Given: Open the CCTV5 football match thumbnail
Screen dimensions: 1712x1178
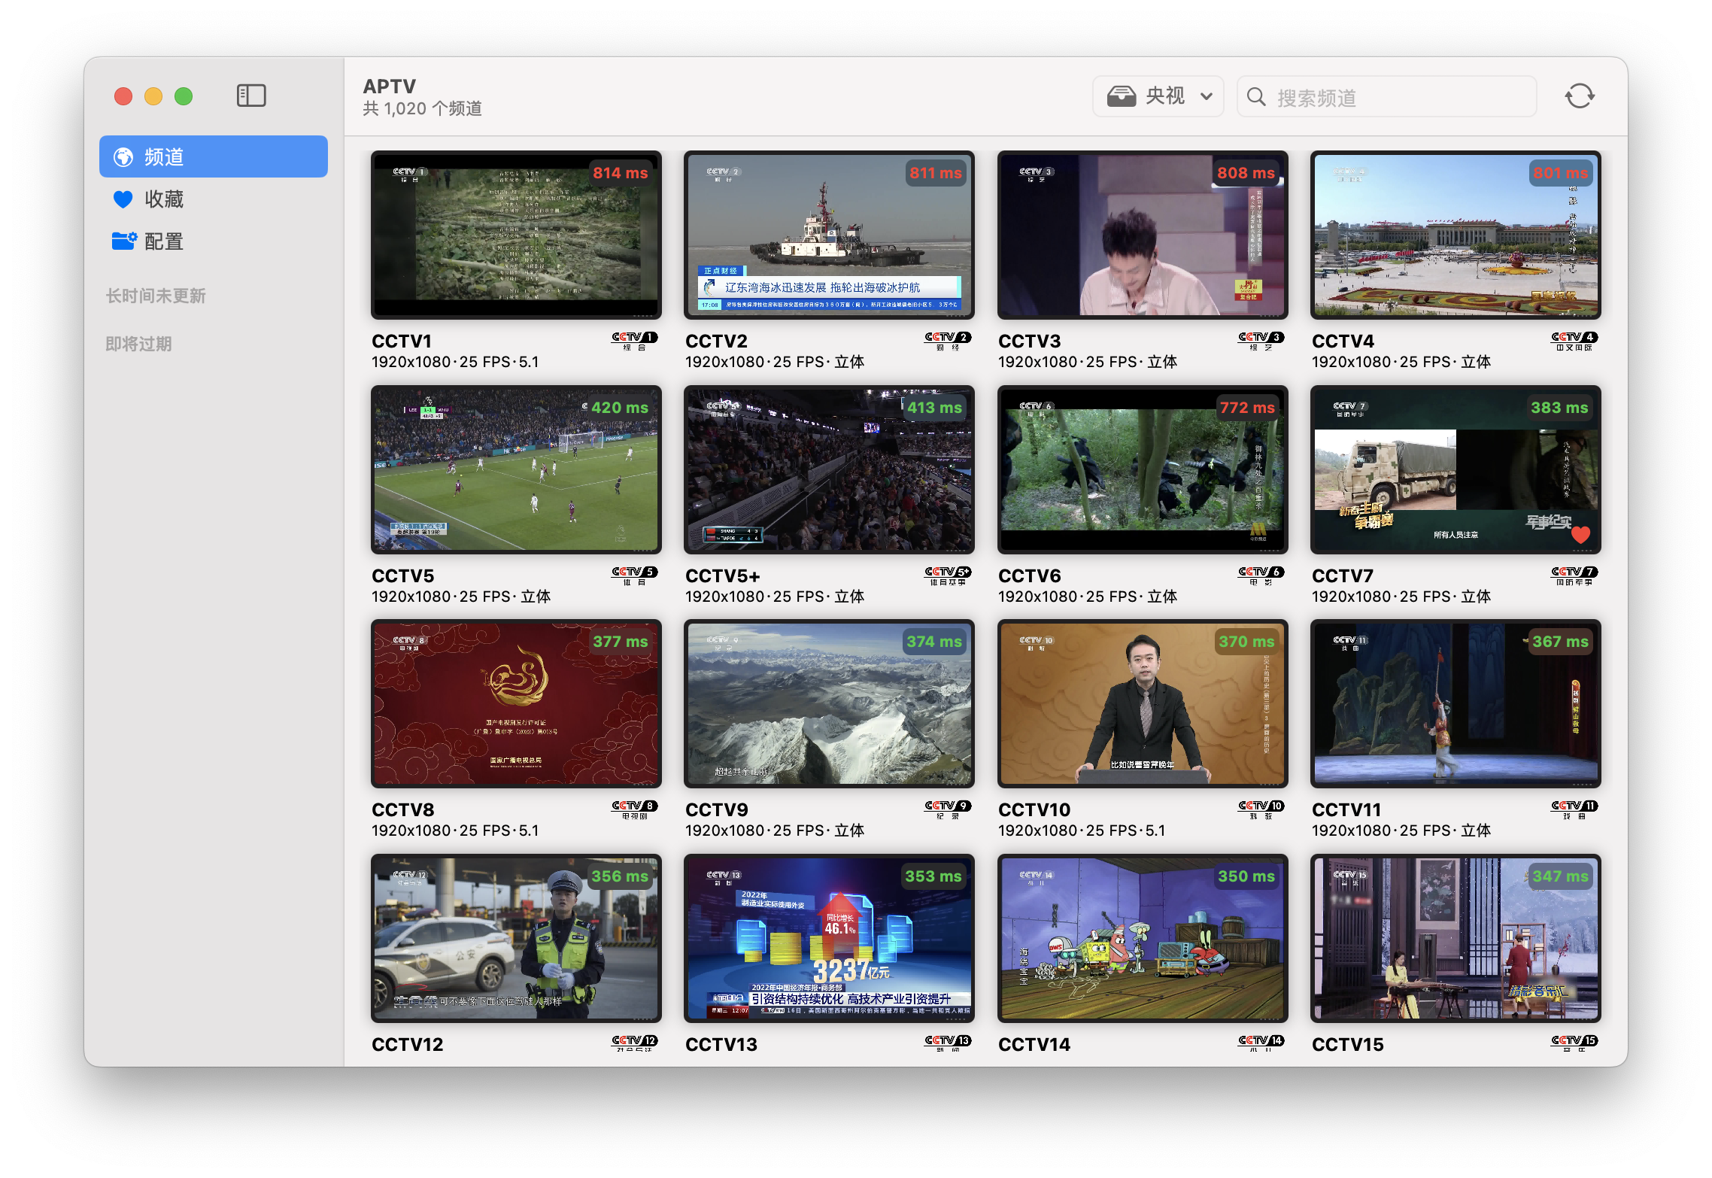Looking at the screenshot, I should (516, 469).
